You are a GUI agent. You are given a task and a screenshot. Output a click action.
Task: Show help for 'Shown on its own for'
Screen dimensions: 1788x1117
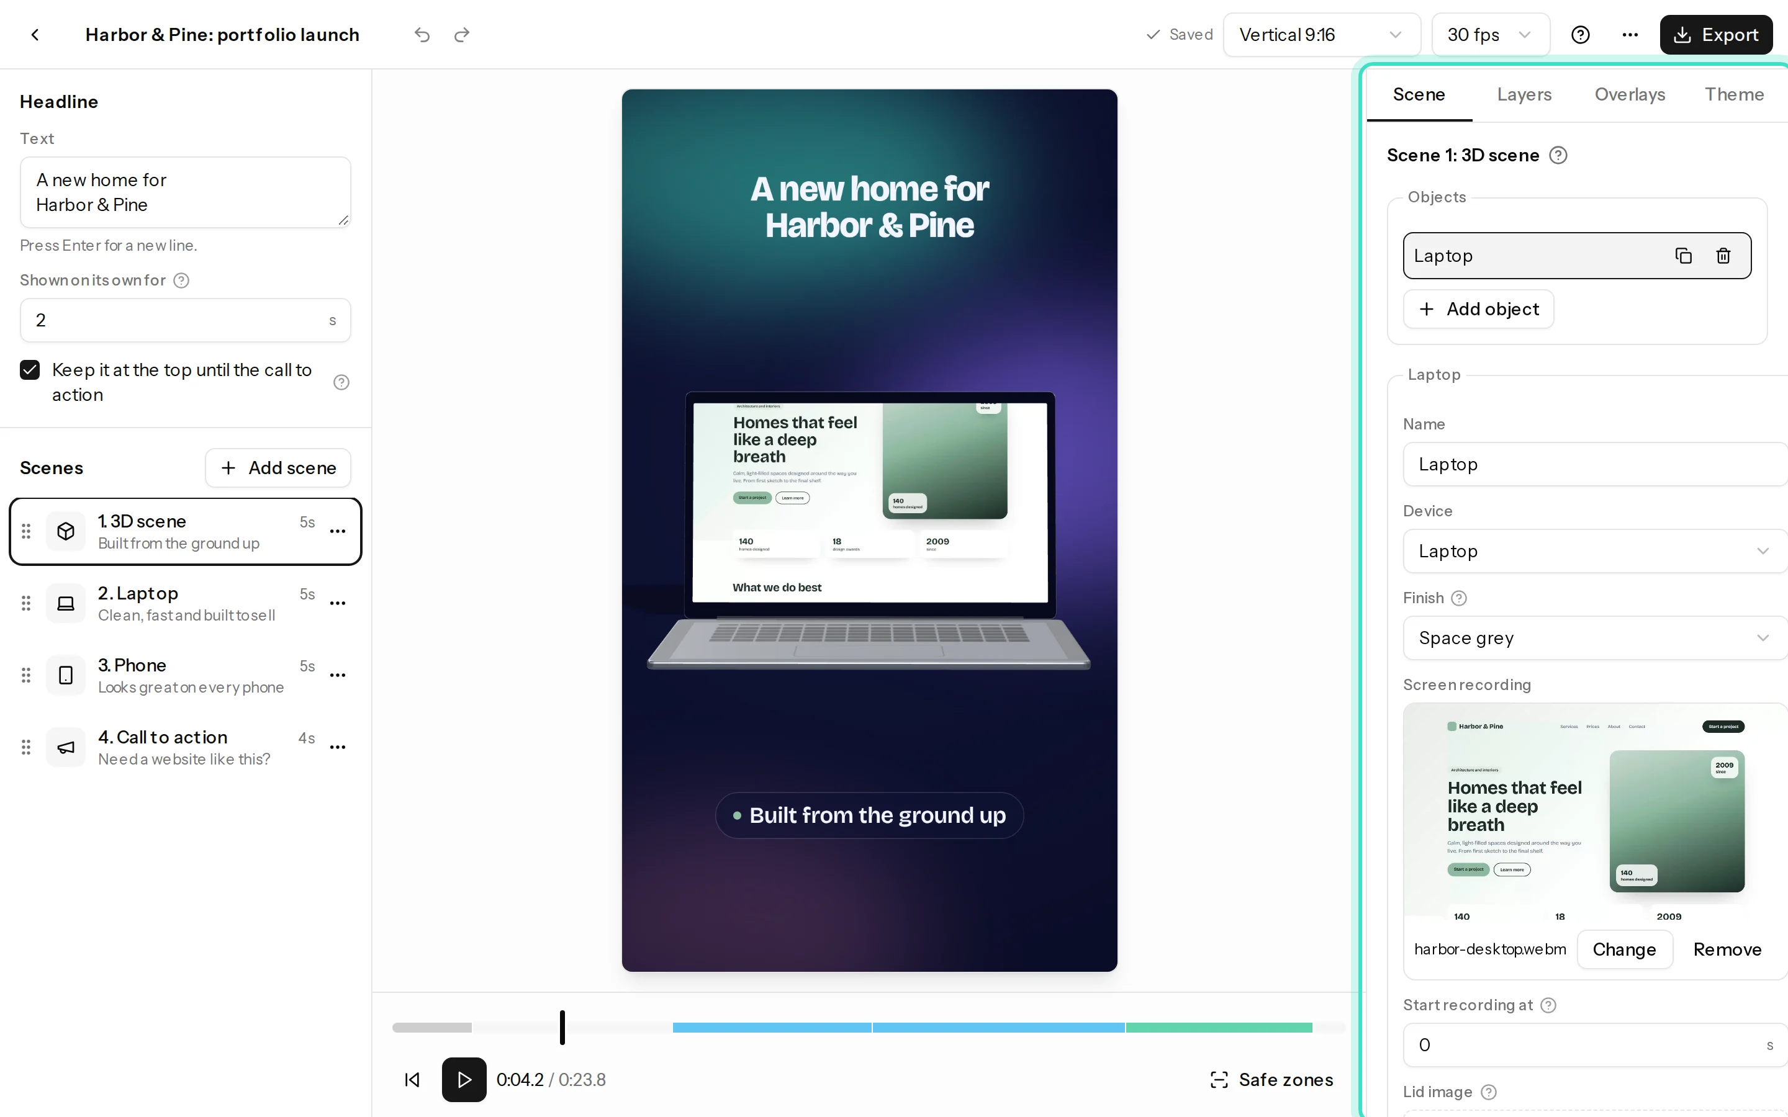coord(182,280)
